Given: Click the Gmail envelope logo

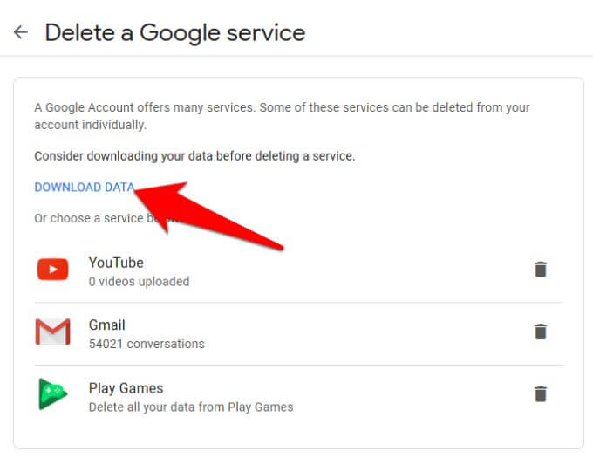Looking at the screenshot, I should coord(52,332).
